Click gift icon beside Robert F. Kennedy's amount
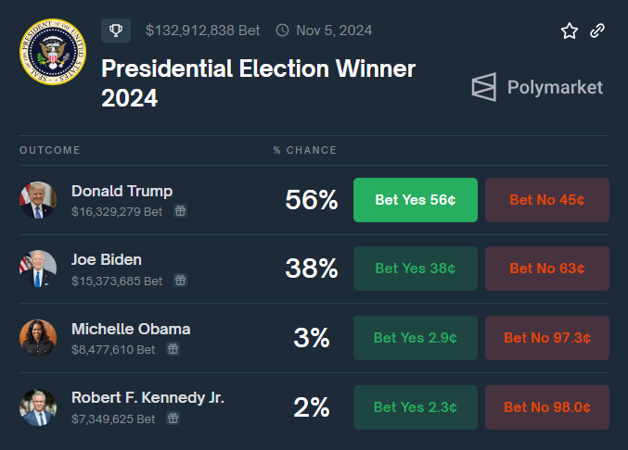Image resolution: width=628 pixels, height=450 pixels. coord(173,419)
